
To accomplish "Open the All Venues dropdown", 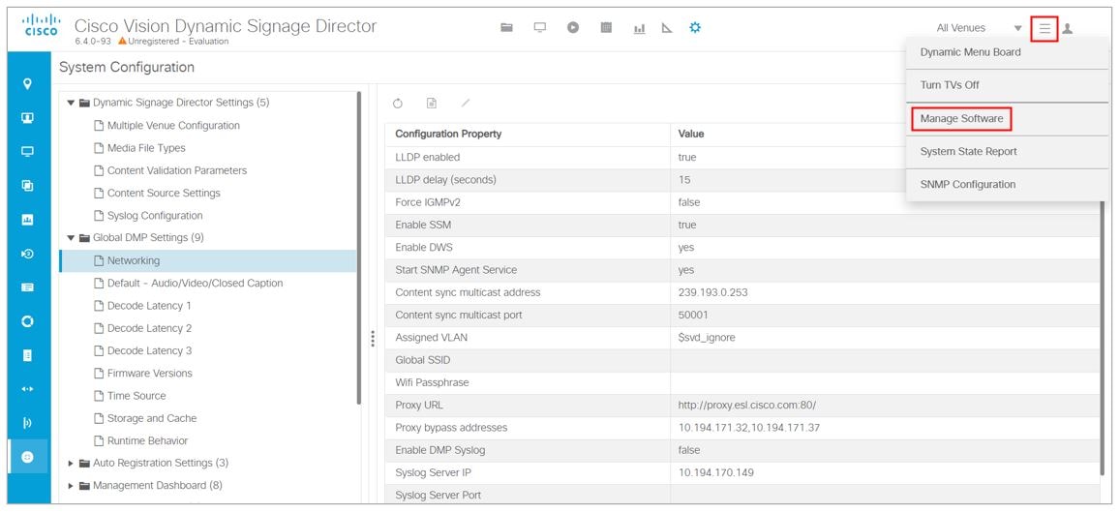I will click(x=979, y=29).
